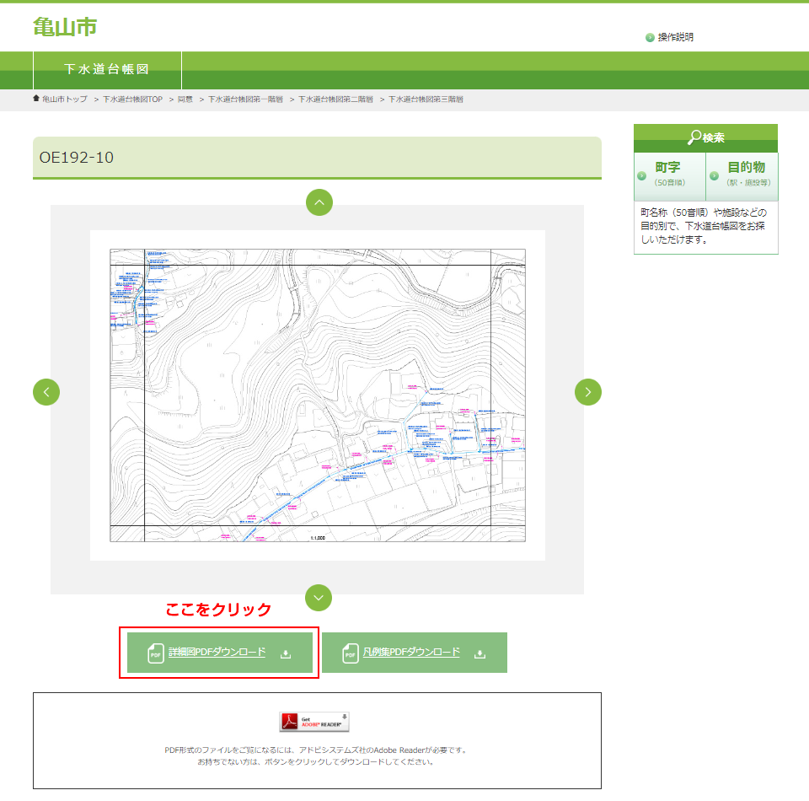The image size is (809, 801).
Task: Open the 下水道台帳図 navigation tab
Action: click(x=107, y=70)
